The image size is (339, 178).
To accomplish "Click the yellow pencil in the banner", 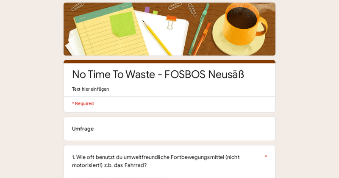I will (x=157, y=38).
